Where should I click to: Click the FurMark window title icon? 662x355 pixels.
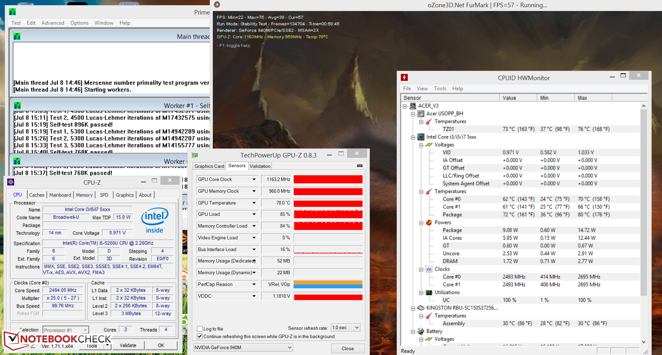(217, 4)
